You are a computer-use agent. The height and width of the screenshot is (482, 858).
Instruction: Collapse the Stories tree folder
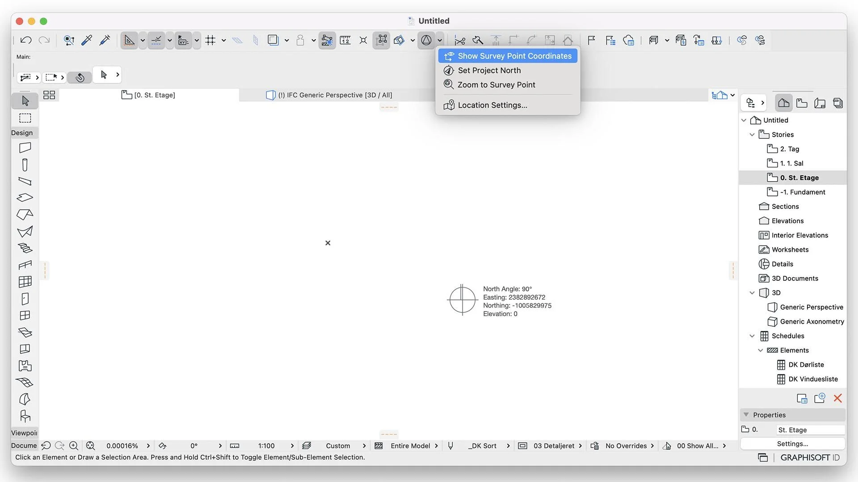pos(752,135)
